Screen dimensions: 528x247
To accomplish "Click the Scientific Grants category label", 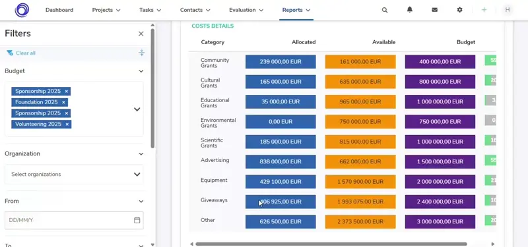I will coord(212,143).
